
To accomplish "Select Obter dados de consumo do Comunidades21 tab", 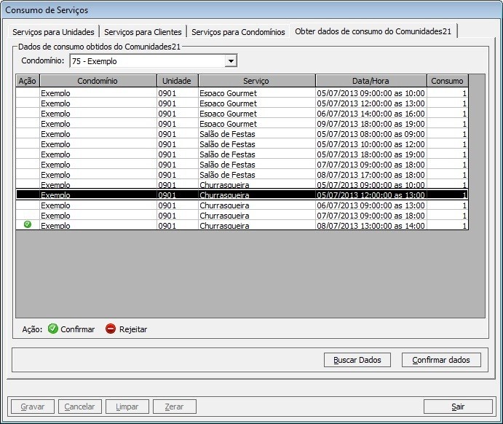I will coord(373,31).
